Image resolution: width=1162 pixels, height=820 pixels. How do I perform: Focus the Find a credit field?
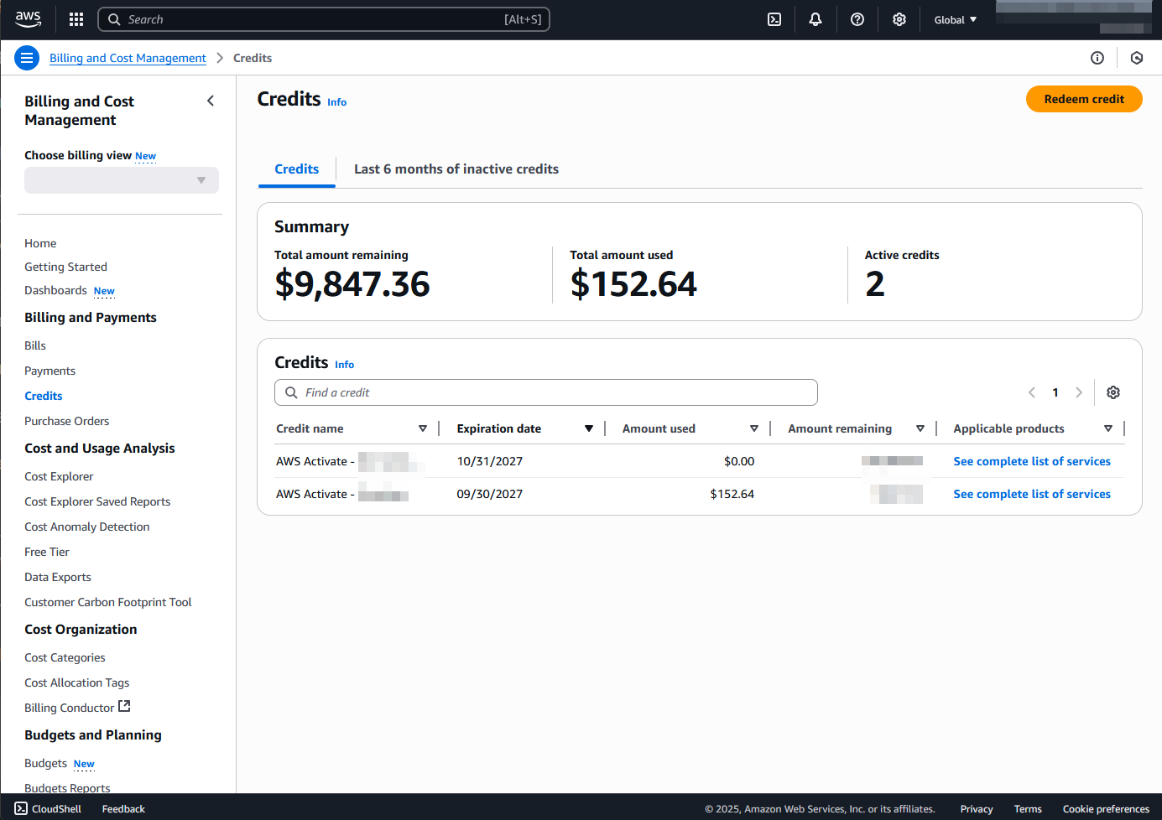point(546,392)
